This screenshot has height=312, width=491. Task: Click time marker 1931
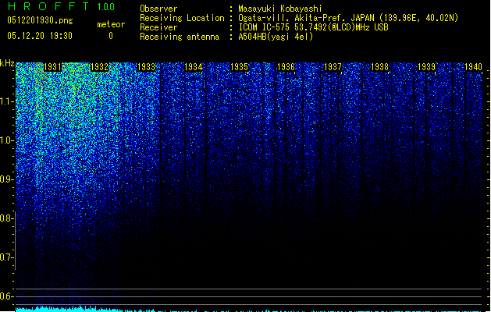[52, 67]
